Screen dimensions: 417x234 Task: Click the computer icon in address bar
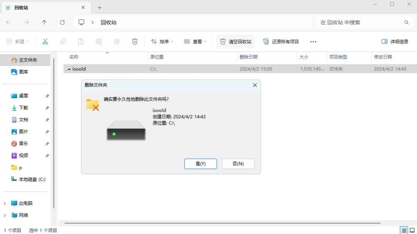(81, 22)
